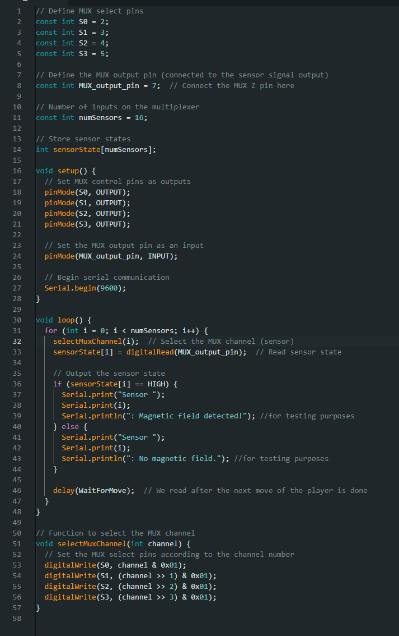This screenshot has width=399, height=636.
Task: Click 'delay(WaitForMove);' call
Action: point(93,491)
